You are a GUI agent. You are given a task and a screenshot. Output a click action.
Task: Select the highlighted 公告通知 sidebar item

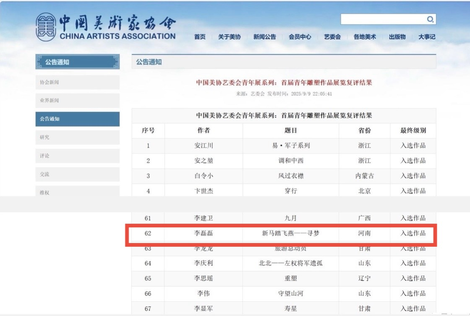click(77, 119)
